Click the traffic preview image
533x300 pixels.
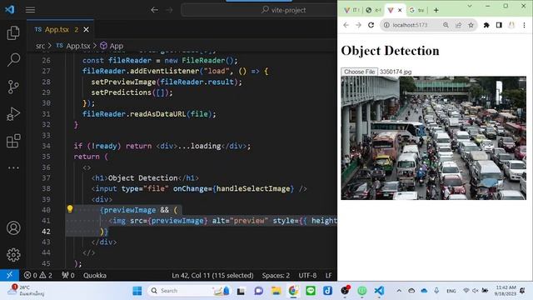tap(433, 137)
